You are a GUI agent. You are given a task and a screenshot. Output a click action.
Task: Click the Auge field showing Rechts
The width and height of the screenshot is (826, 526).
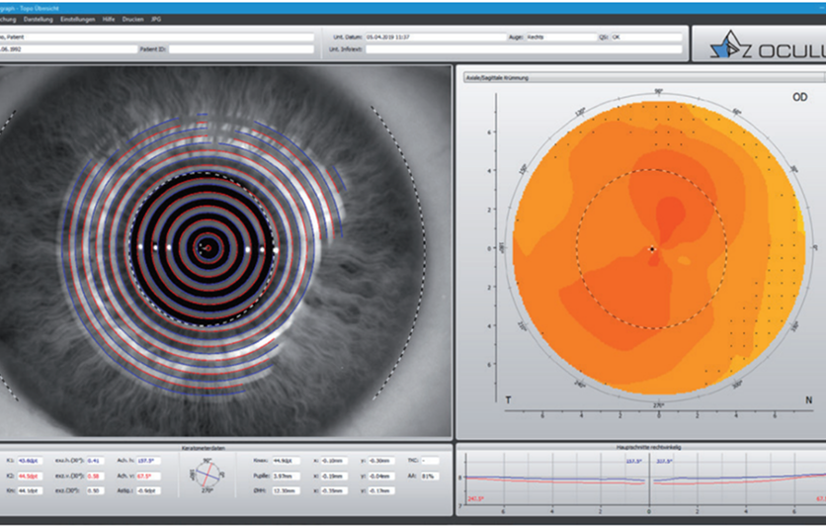coord(561,38)
